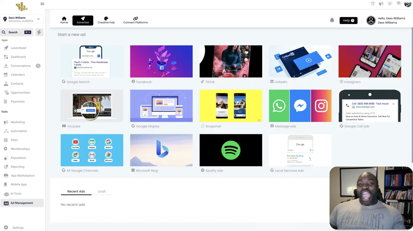Image resolution: width=413 pixels, height=231 pixels.
Task: Start a TikTok ad
Action: (231, 61)
